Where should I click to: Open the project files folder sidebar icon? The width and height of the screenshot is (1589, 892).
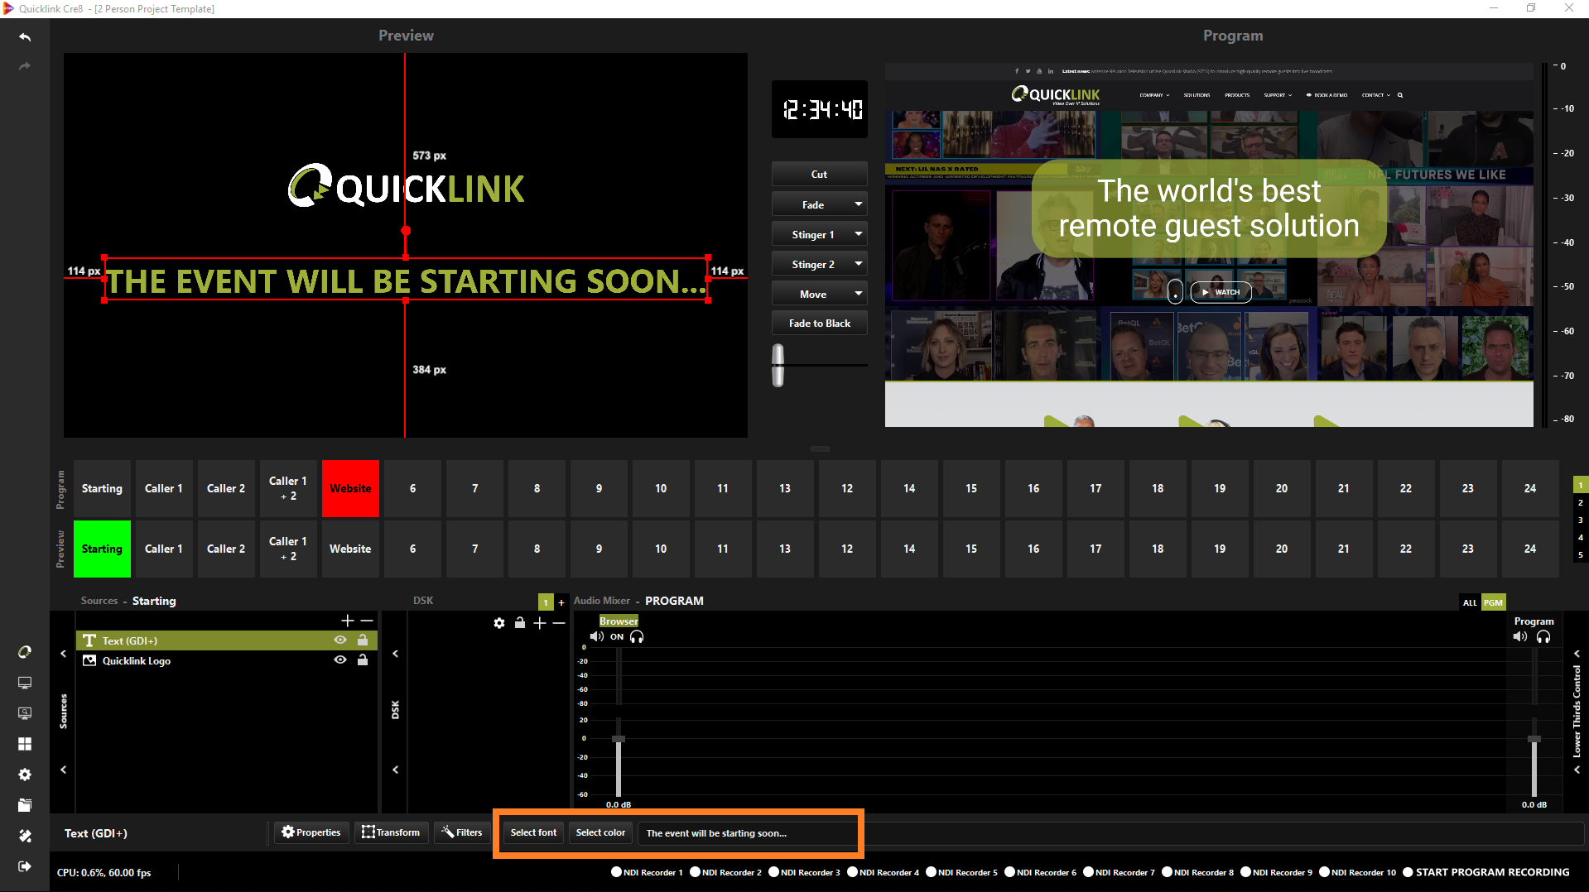(x=25, y=805)
